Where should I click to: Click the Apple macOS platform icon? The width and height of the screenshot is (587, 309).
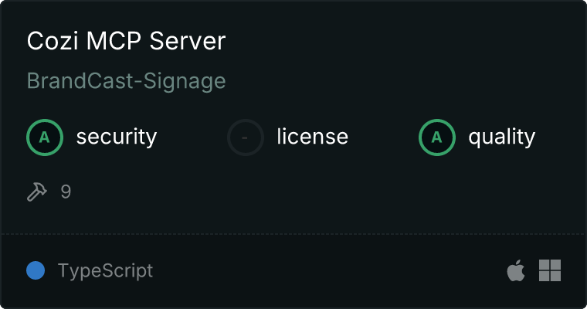(515, 270)
